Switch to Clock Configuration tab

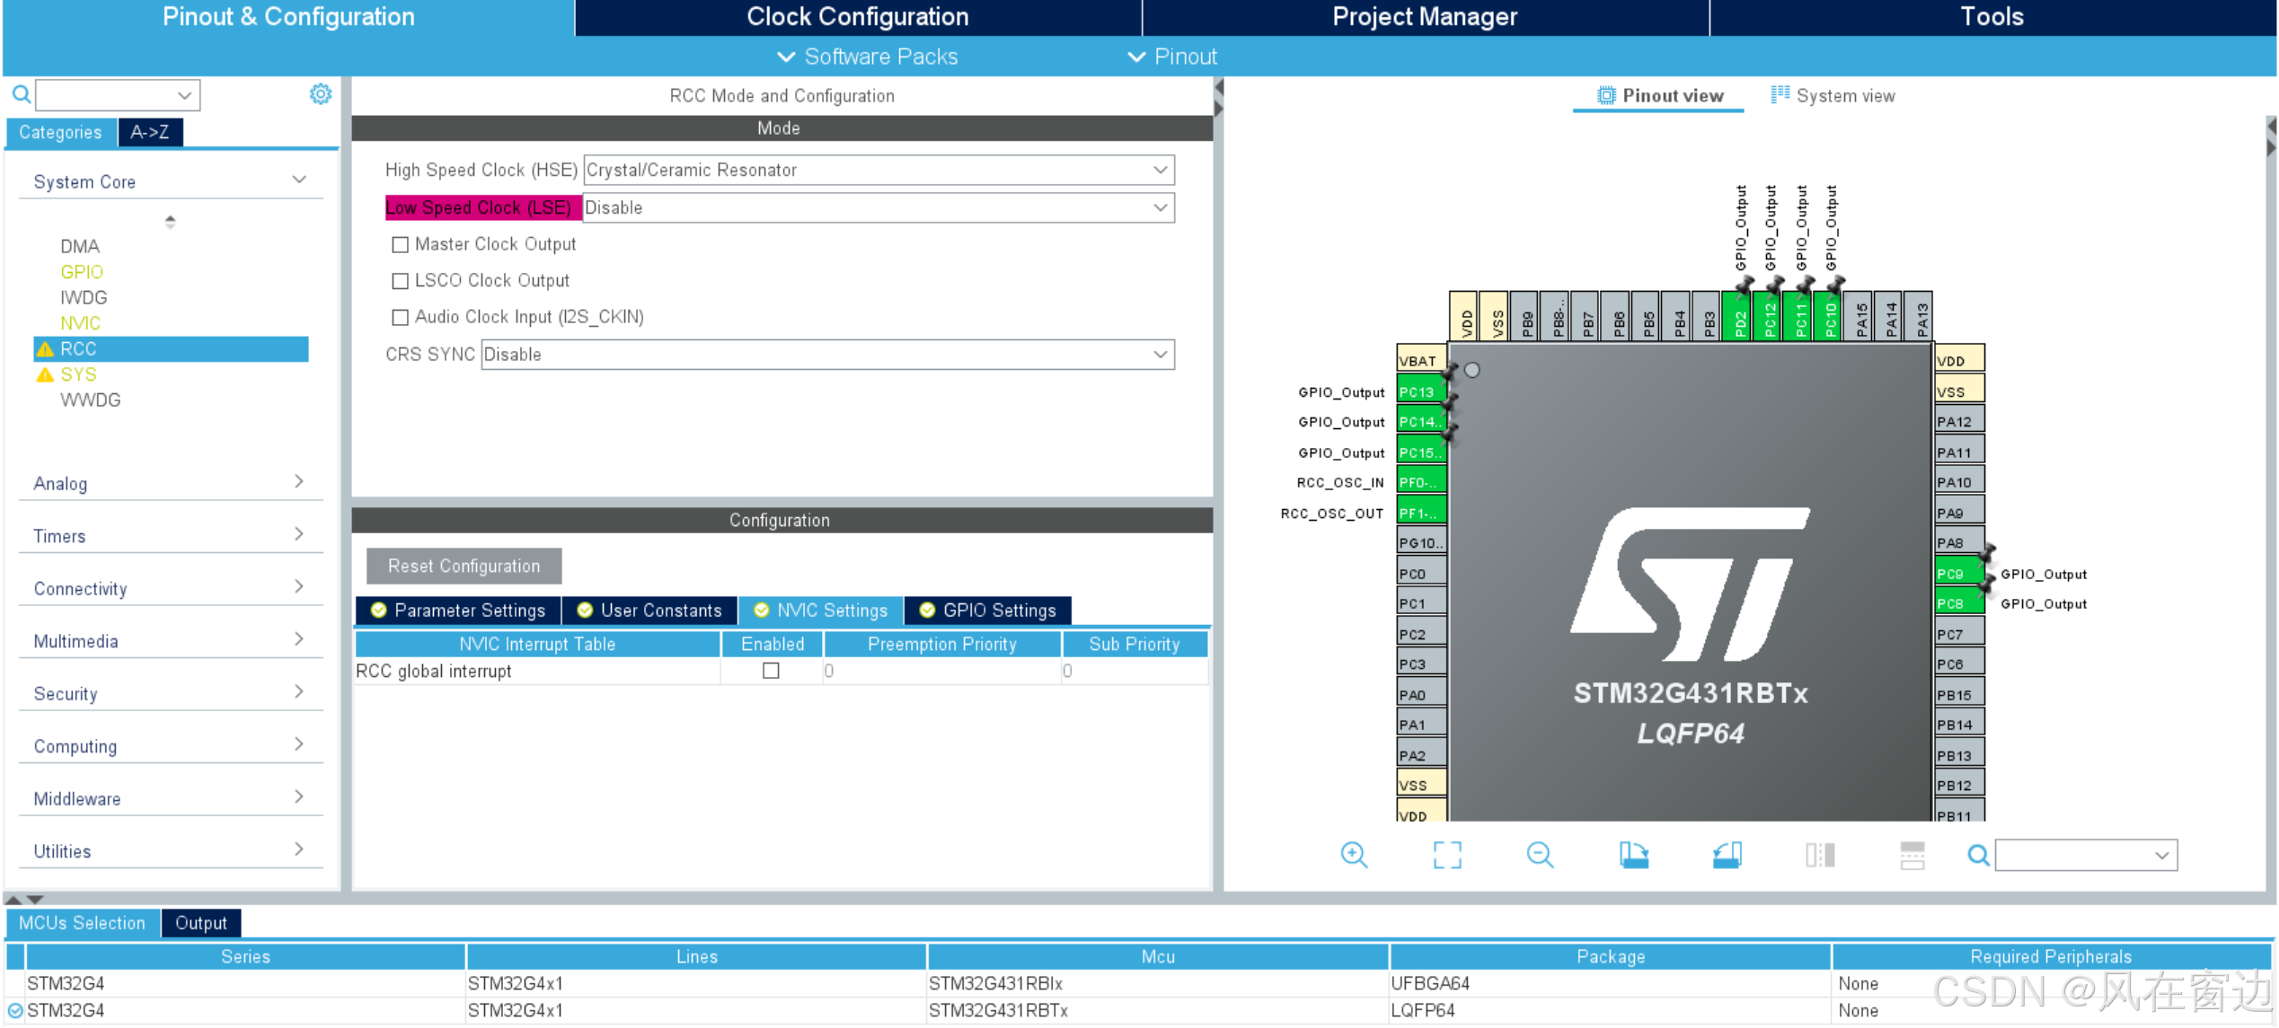[857, 17]
